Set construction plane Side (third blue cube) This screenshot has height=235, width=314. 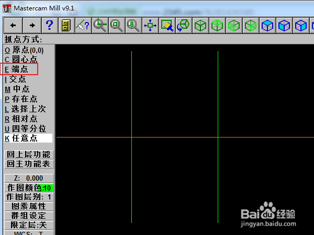[301, 26]
